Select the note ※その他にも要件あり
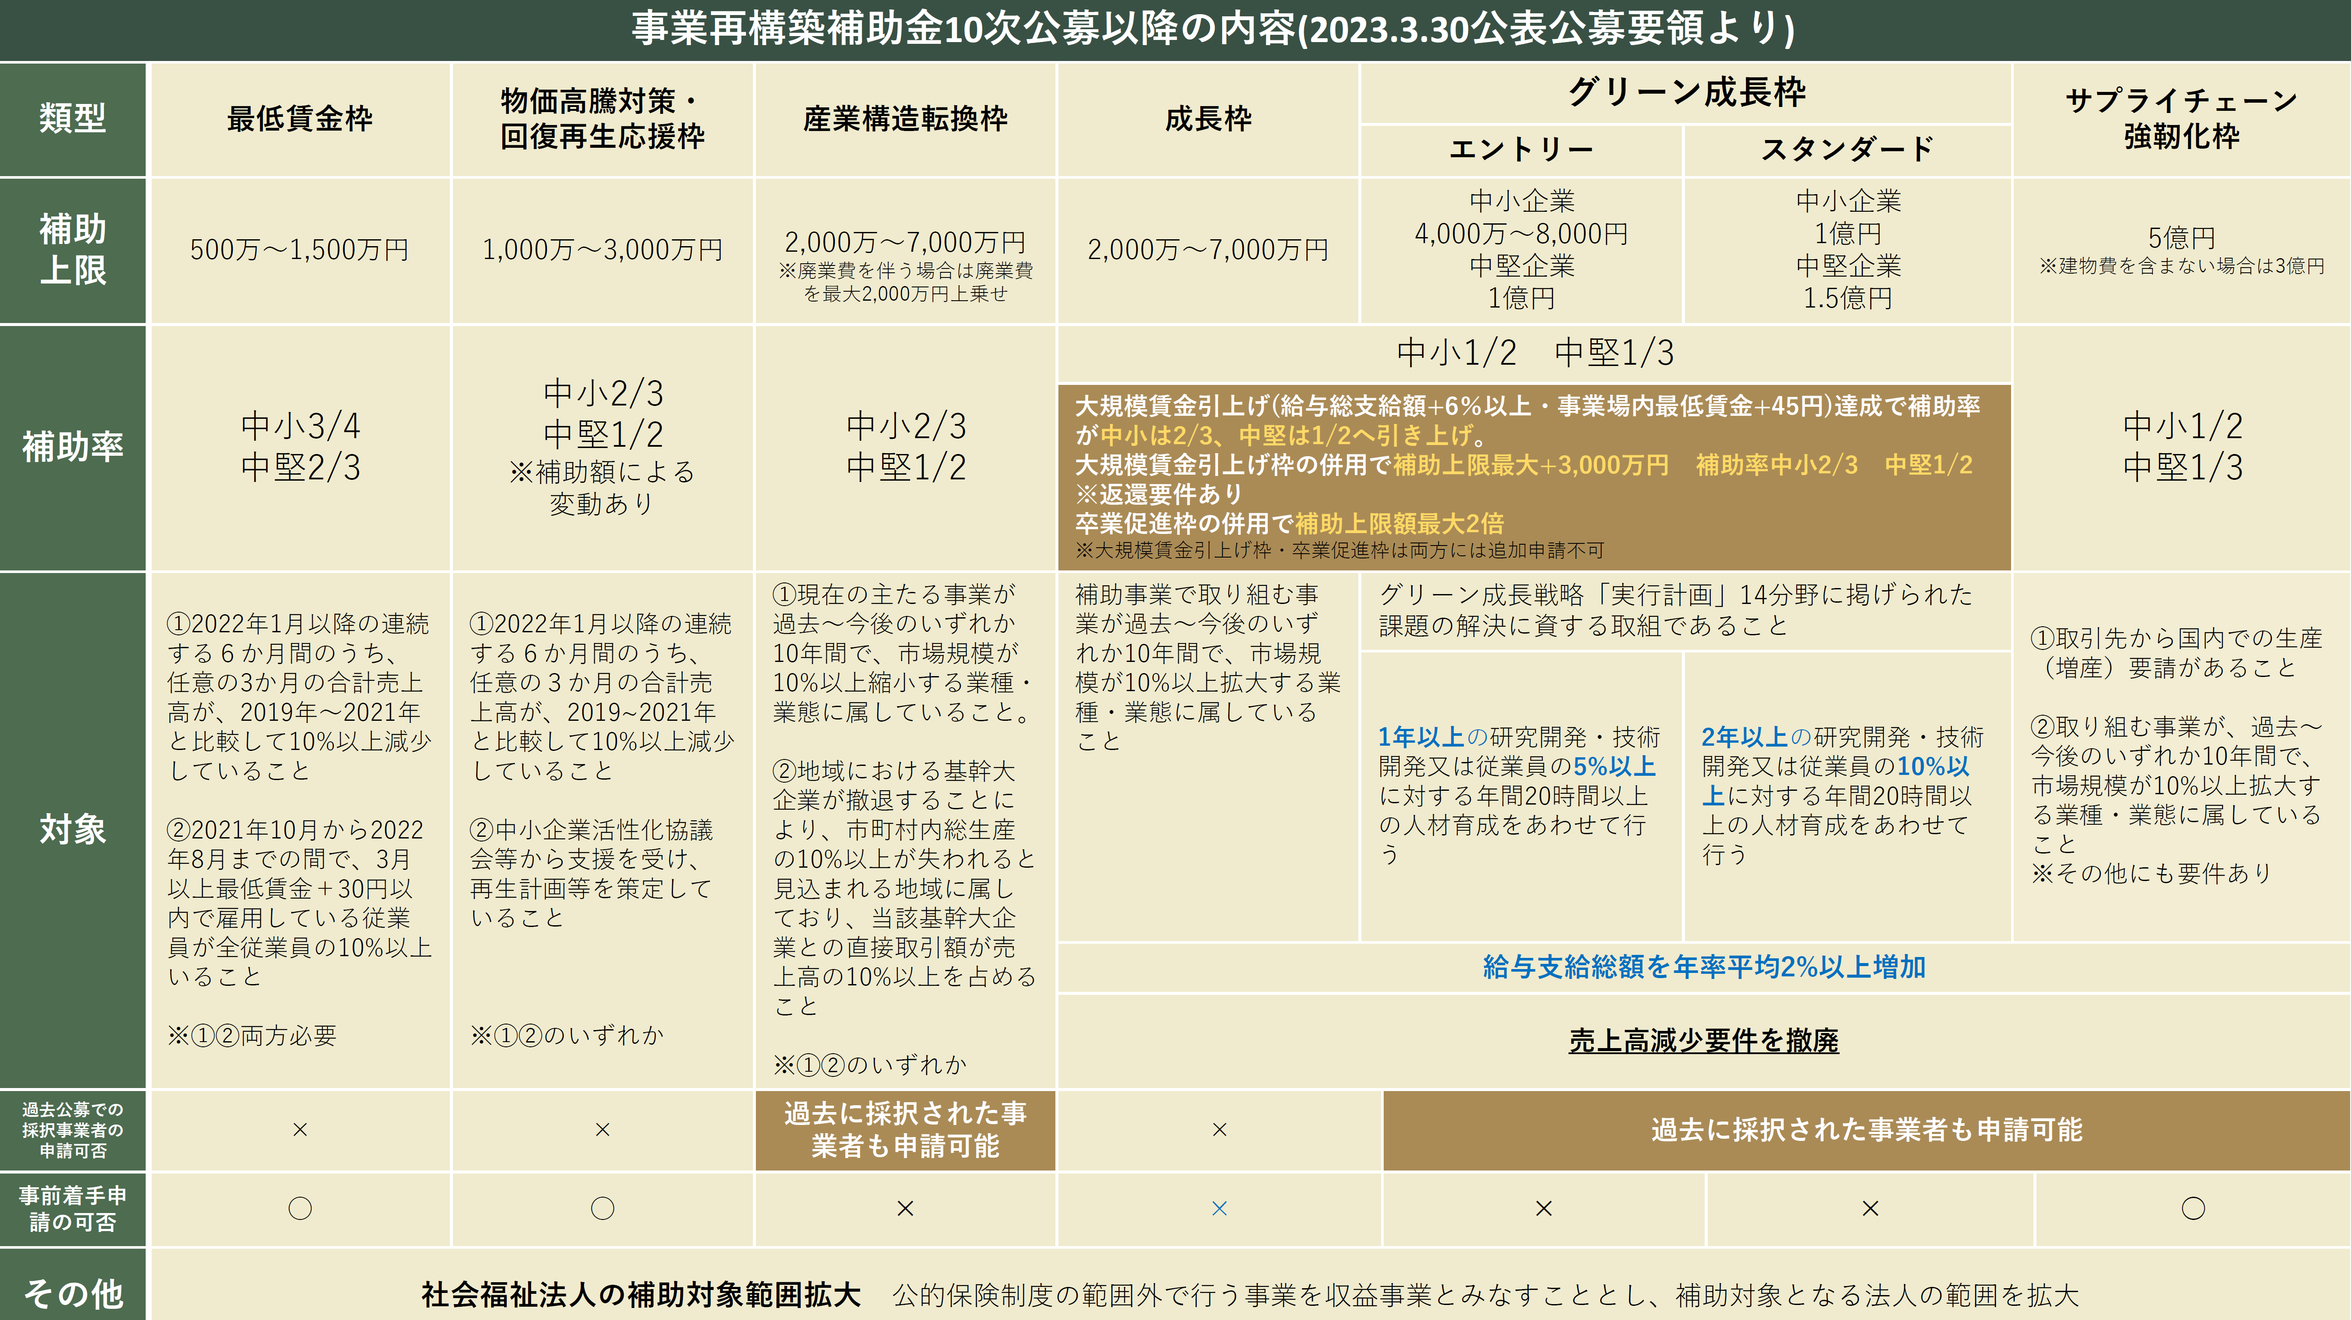This screenshot has width=2351, height=1320. (2151, 874)
